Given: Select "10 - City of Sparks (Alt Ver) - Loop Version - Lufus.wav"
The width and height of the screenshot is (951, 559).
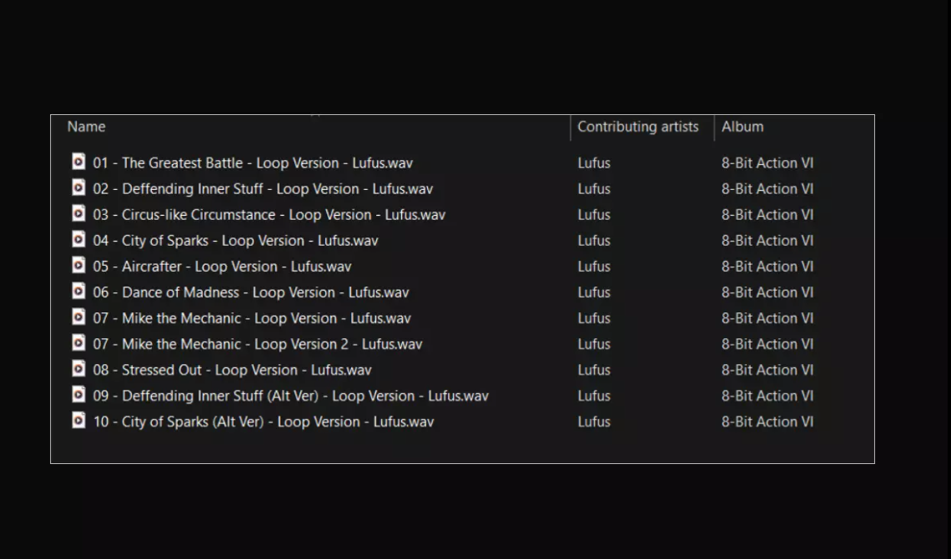Looking at the screenshot, I should (x=264, y=422).
